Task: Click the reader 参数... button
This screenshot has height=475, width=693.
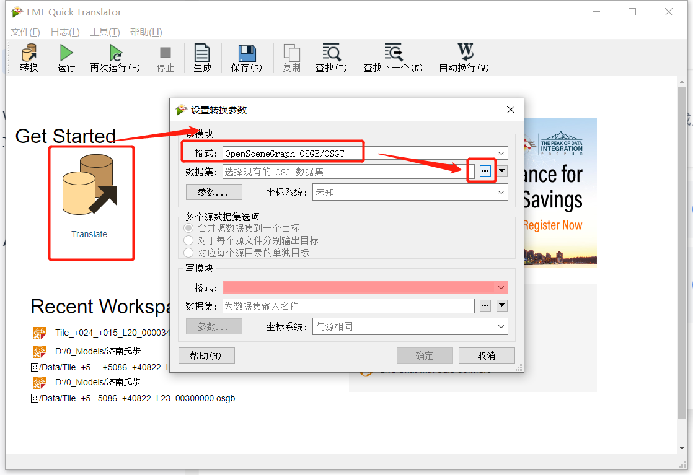Action: point(214,192)
